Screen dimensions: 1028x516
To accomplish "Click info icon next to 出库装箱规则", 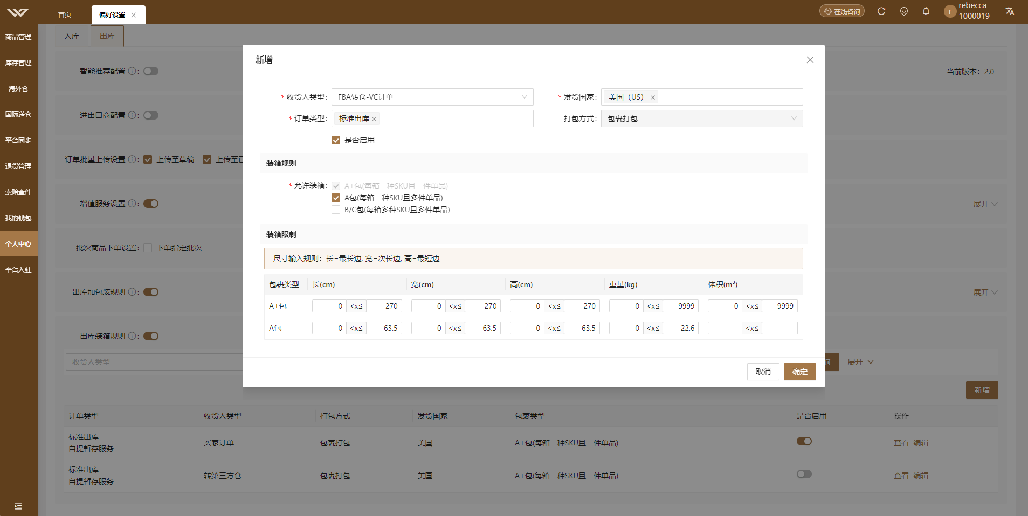I will pyautogui.click(x=132, y=336).
